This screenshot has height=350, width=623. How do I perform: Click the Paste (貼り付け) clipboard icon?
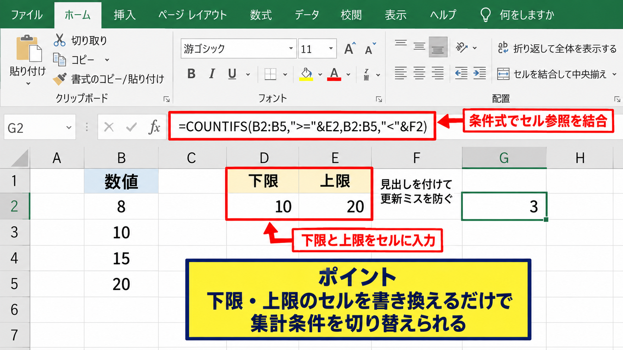coord(28,48)
